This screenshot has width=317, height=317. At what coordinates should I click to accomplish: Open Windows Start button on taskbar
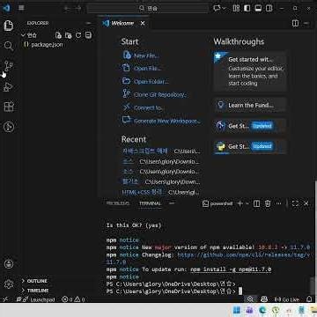pyautogui.click(x=237, y=310)
